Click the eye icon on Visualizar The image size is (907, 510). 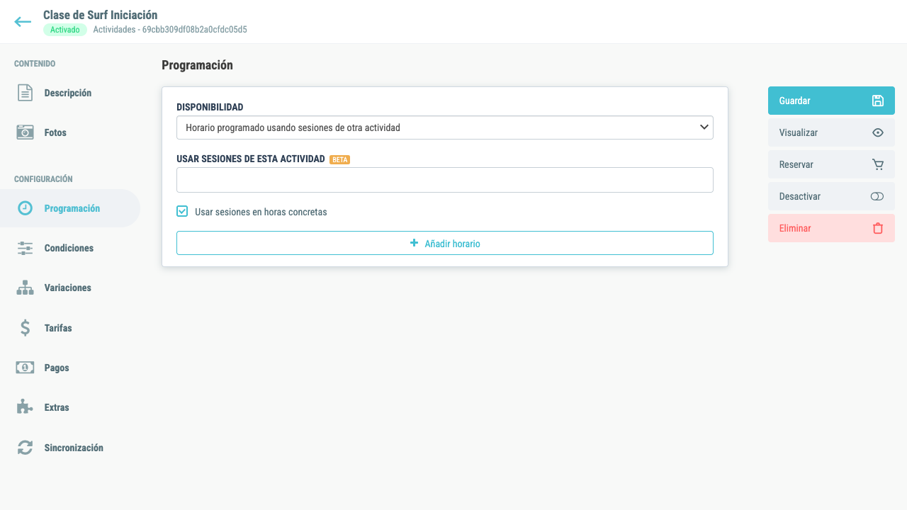click(x=878, y=132)
